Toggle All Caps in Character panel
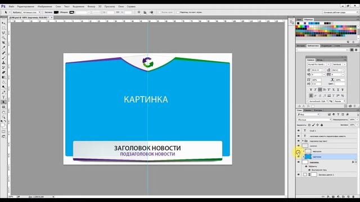The image size is (360, 202). [x=320, y=90]
